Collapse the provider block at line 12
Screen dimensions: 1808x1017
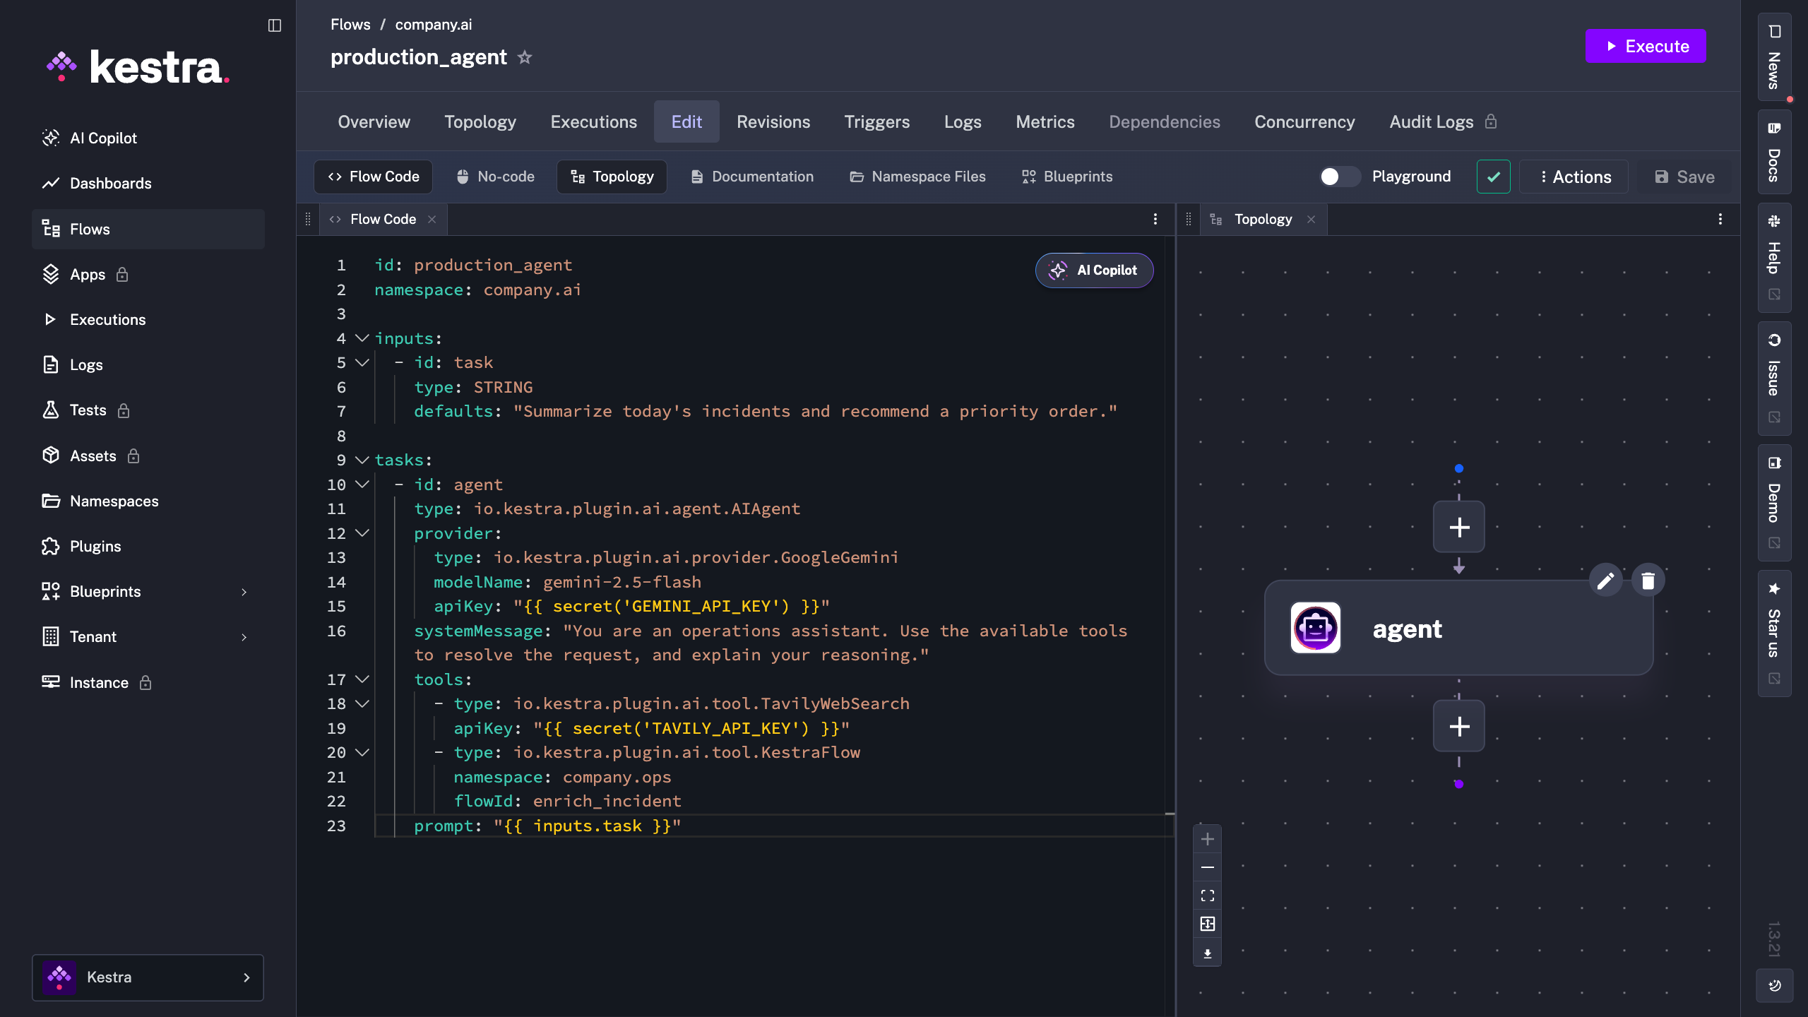[x=362, y=533]
